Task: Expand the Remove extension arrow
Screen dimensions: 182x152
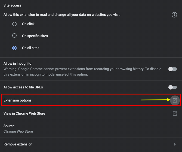Action: tap(175, 144)
